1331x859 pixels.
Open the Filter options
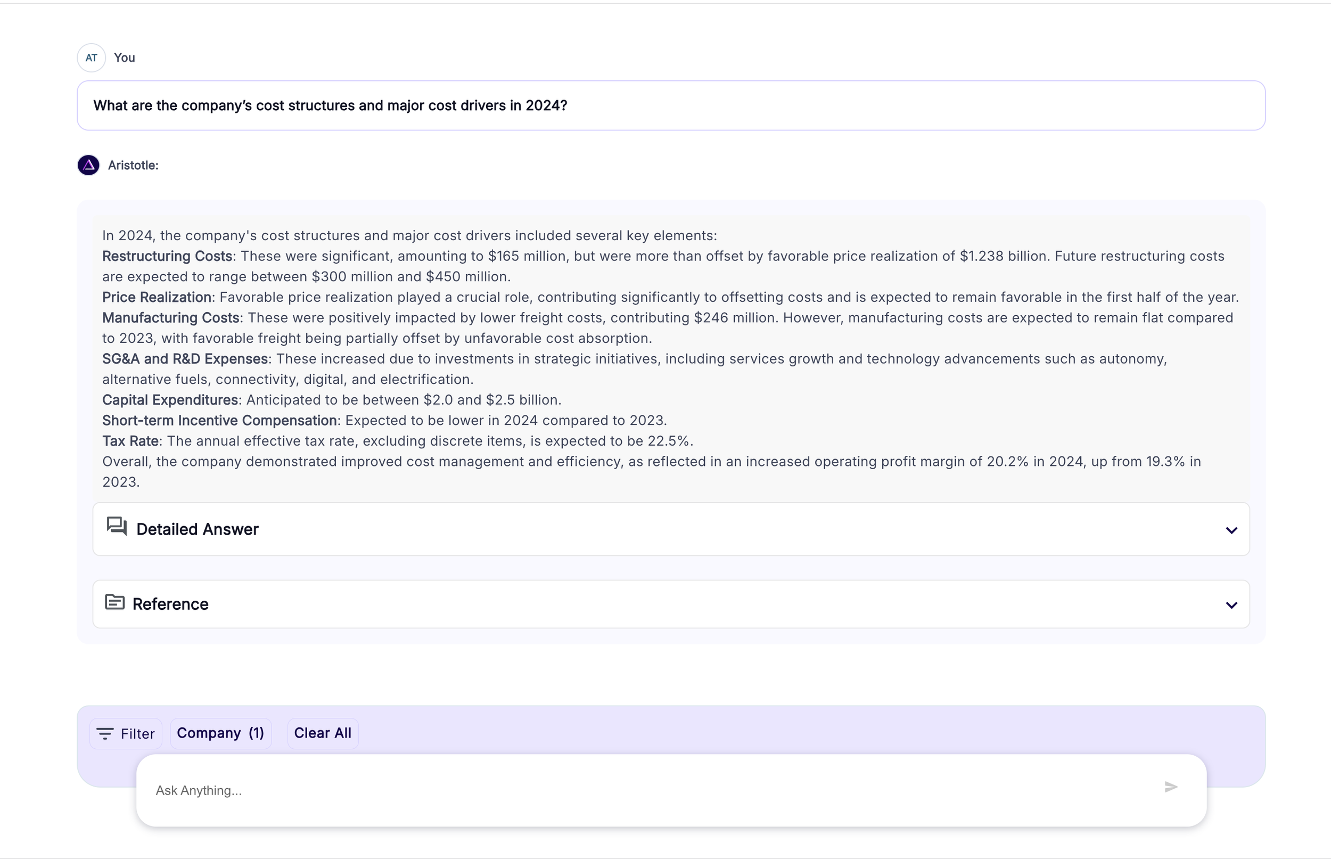tap(126, 733)
